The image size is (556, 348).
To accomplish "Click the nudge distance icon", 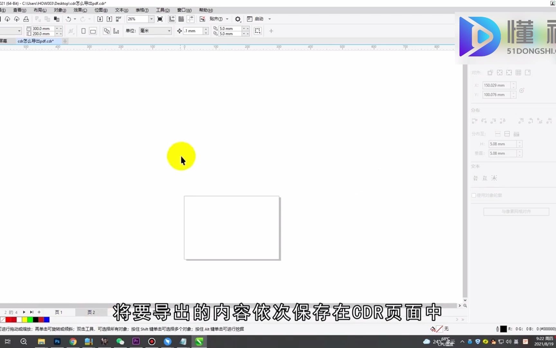I will point(180,31).
